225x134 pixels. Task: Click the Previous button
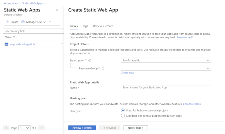pyautogui.click(x=110, y=128)
